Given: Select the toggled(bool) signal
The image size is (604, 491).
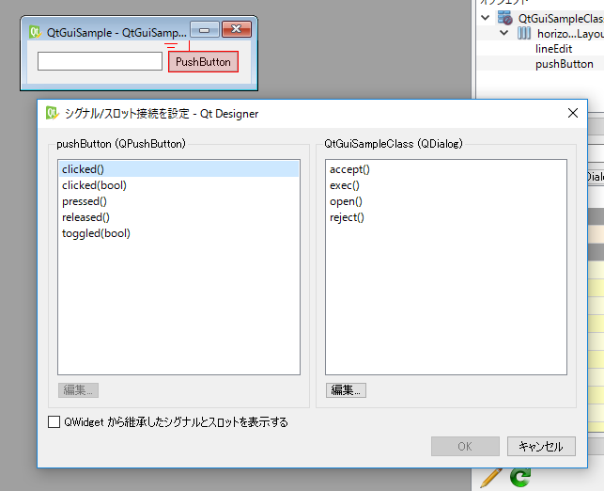Looking at the screenshot, I should pos(178,233).
